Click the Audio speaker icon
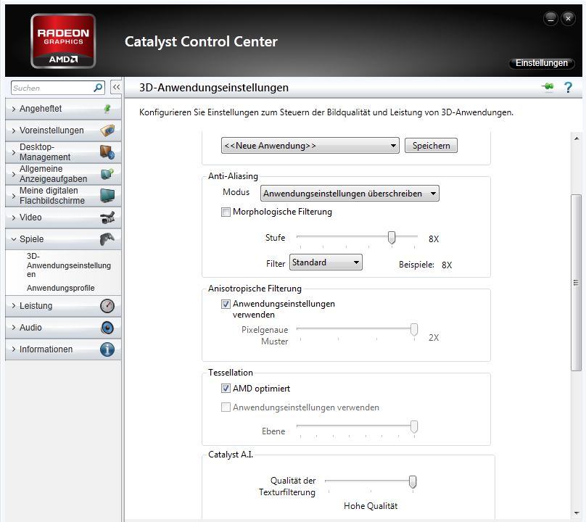586x522 pixels. point(107,328)
